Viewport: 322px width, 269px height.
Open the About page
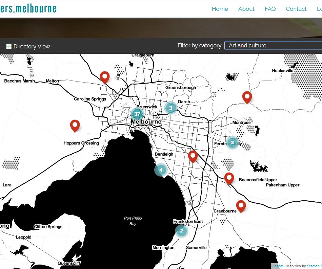click(246, 9)
